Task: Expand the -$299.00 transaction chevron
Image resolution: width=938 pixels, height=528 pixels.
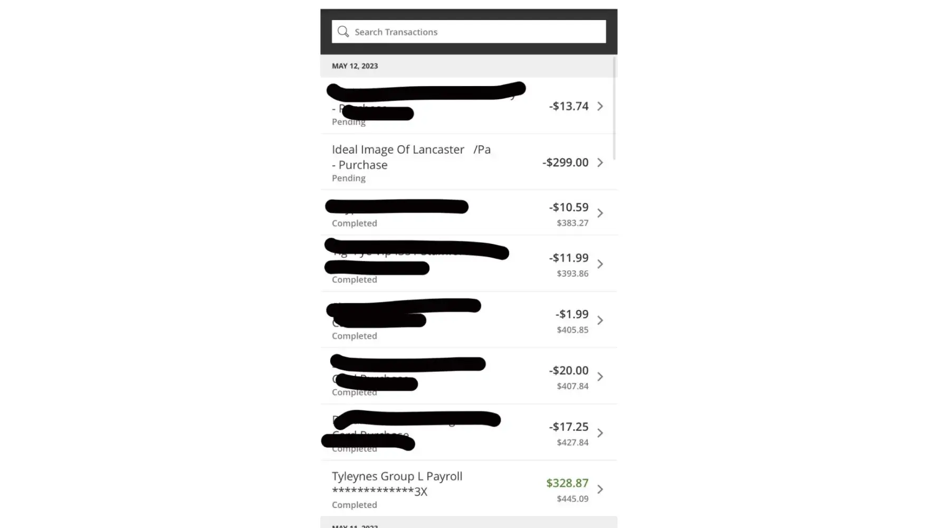Action: 600,163
